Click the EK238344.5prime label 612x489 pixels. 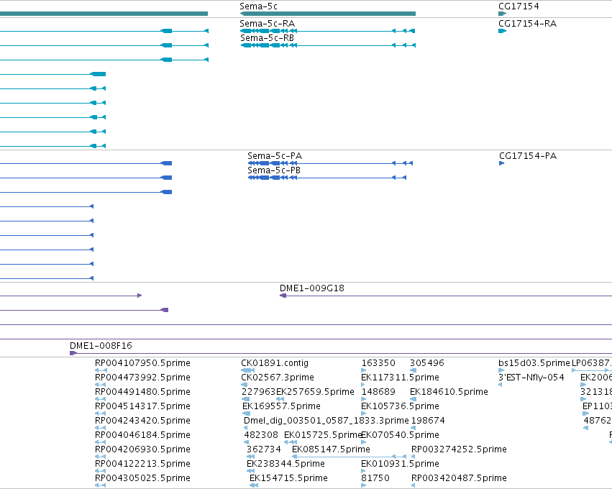286,464
